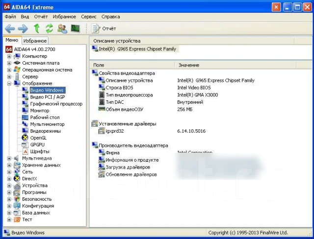Open the users icon in the toolbar
The image size is (314, 239).
(62, 28)
